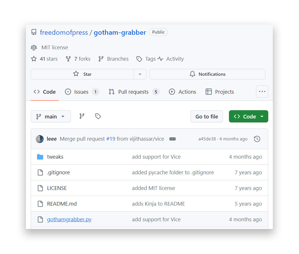Image resolution: width=299 pixels, height=254 pixels.
Task: Open the tweaks folder
Action: coord(55,157)
